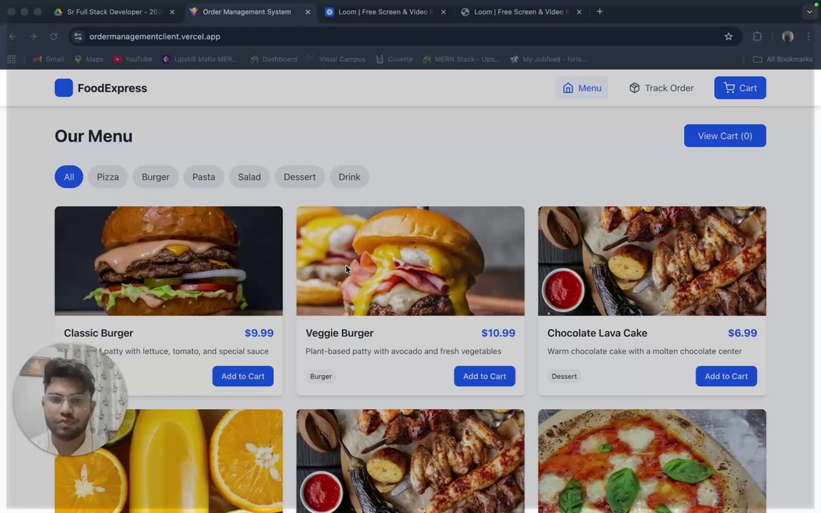The width and height of the screenshot is (821, 513).
Task: Expand the tab search dropdown arrow
Action: pos(809,11)
